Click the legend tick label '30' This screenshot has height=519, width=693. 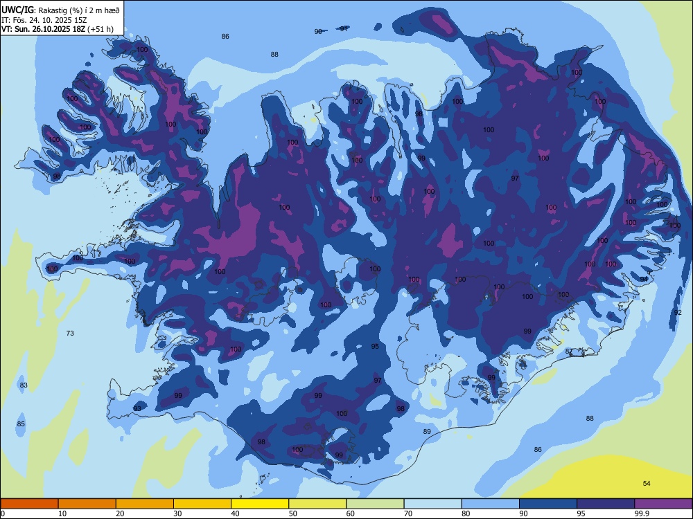point(177,513)
